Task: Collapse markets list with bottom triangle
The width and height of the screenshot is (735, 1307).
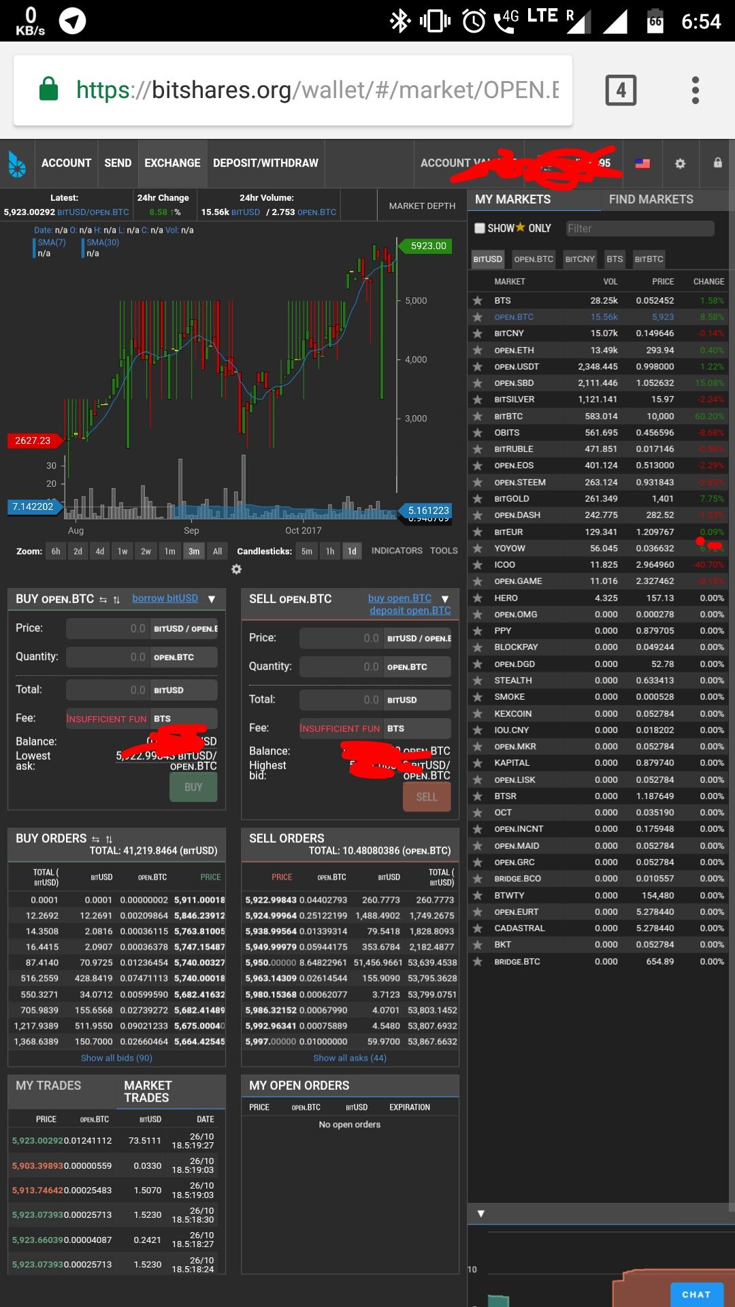Action: [480, 1214]
